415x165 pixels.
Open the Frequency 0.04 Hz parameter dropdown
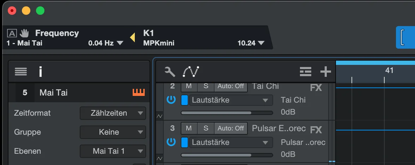click(x=120, y=43)
